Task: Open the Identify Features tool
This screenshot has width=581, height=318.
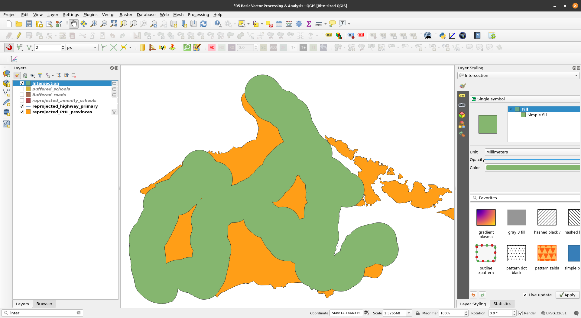Action: click(218, 24)
